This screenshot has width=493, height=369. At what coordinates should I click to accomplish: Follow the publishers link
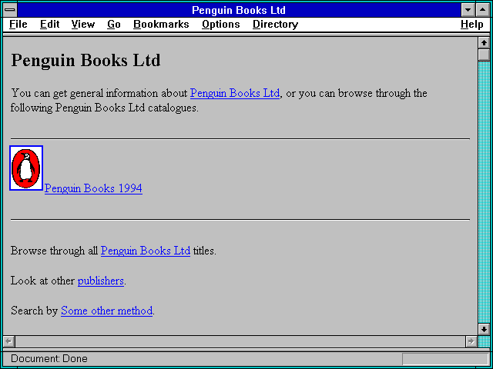point(101,281)
